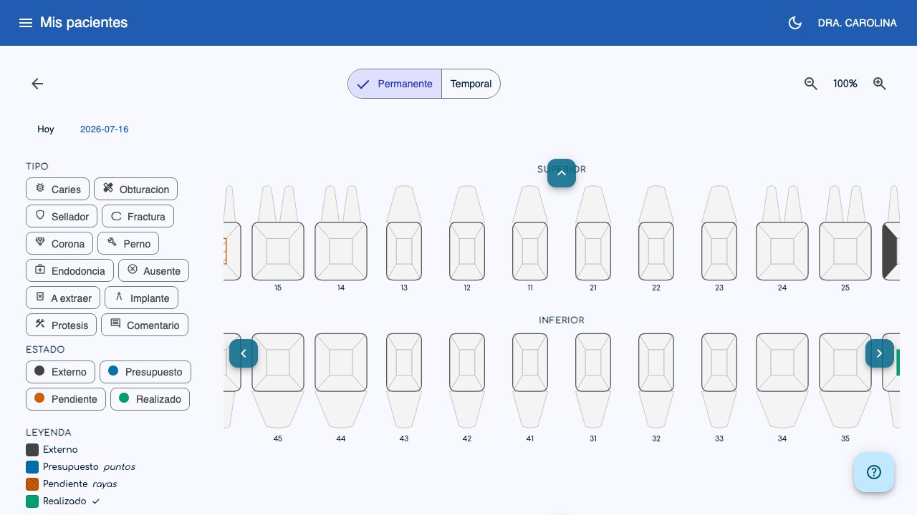The height and width of the screenshot is (515, 917).
Task: Open the hamburger navigation menu
Action: pyautogui.click(x=26, y=23)
